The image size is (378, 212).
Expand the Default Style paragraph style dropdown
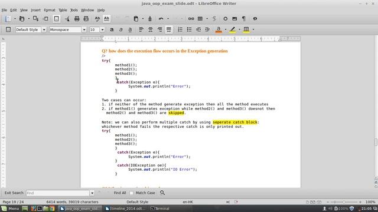point(44,30)
